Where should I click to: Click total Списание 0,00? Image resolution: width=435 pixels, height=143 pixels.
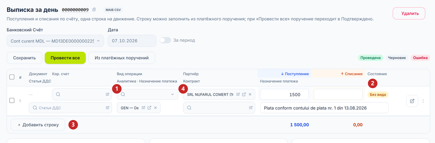(x=358, y=125)
